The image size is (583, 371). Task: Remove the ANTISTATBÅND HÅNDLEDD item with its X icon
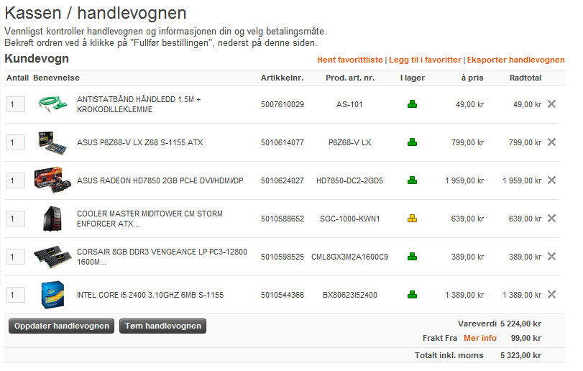coord(552,104)
